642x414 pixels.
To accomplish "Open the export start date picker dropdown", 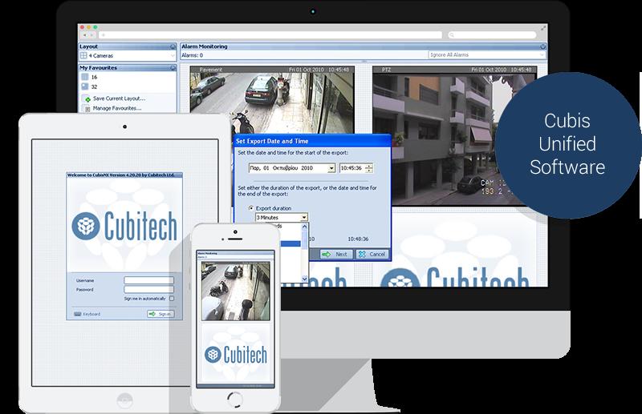I will pos(331,168).
